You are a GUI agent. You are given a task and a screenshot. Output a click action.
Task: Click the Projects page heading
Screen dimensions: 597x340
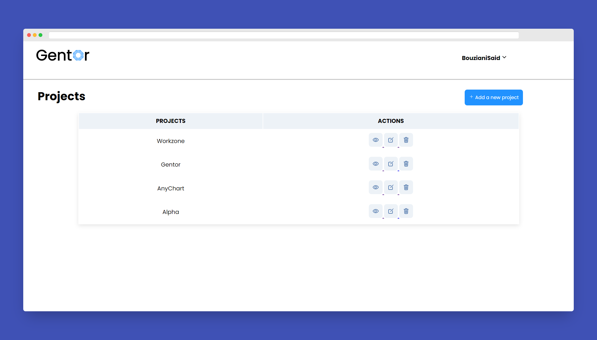(x=61, y=96)
